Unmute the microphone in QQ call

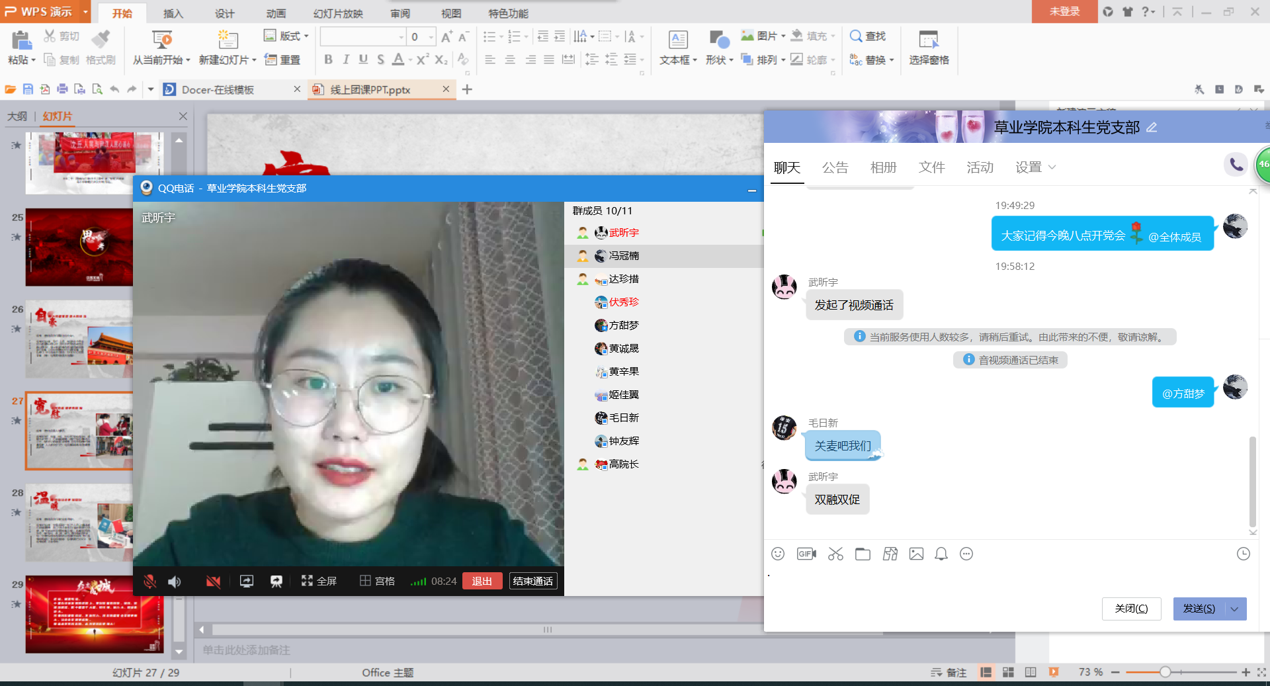click(x=150, y=581)
